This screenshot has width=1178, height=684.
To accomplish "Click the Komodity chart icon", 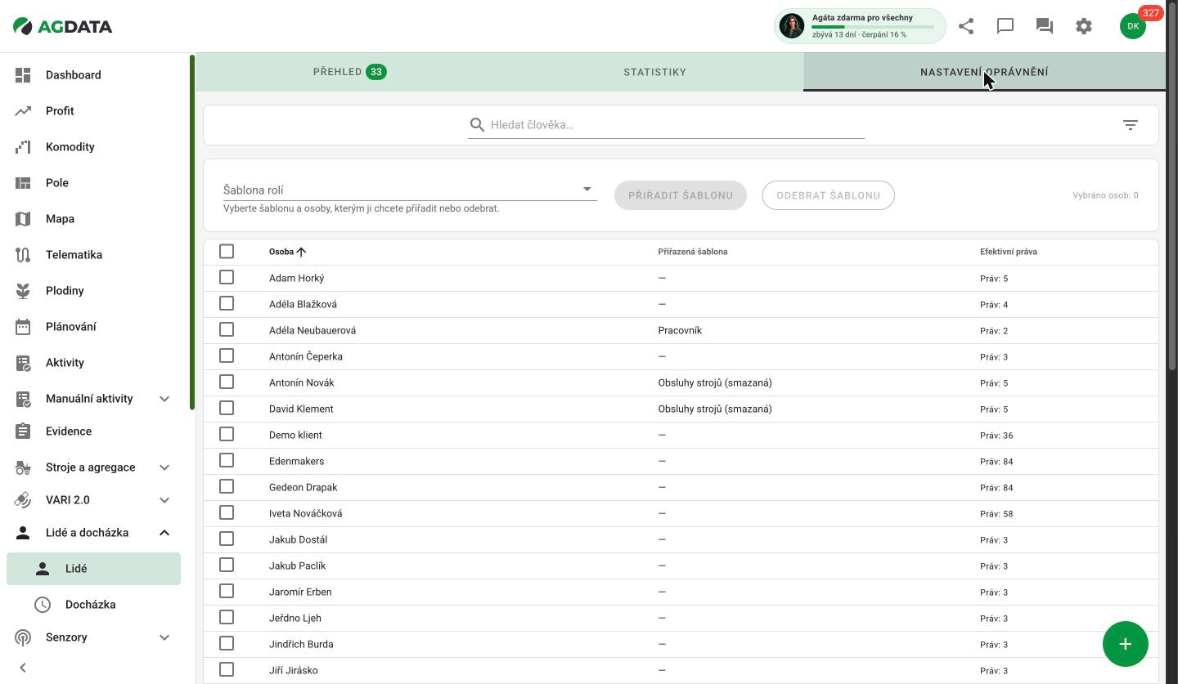I will [x=23, y=147].
